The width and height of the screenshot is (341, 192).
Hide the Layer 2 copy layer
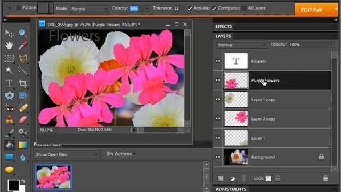218,118
